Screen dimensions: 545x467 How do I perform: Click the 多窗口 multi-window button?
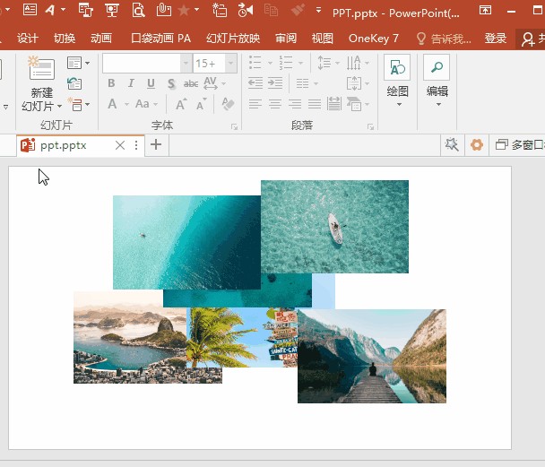(520, 144)
